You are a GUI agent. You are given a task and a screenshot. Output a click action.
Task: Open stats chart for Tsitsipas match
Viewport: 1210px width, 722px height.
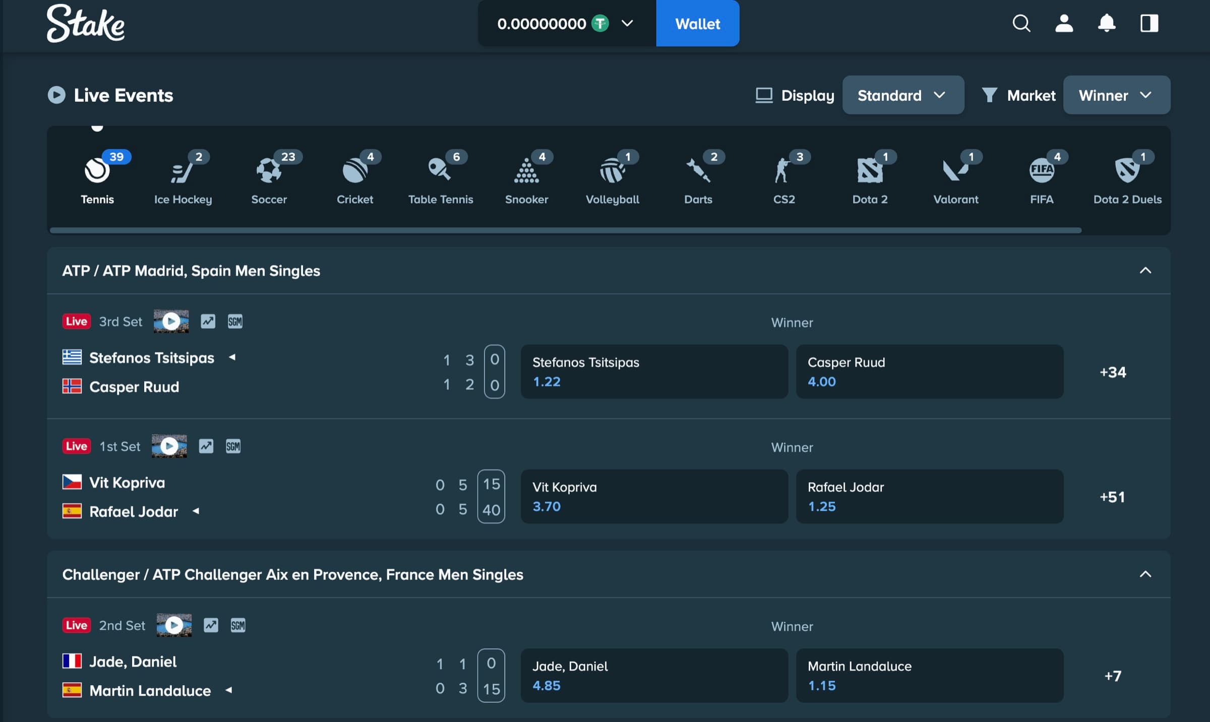click(x=208, y=321)
